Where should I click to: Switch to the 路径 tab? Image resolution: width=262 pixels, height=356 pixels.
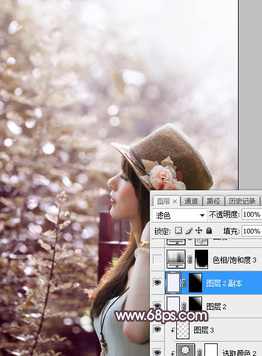point(213,201)
